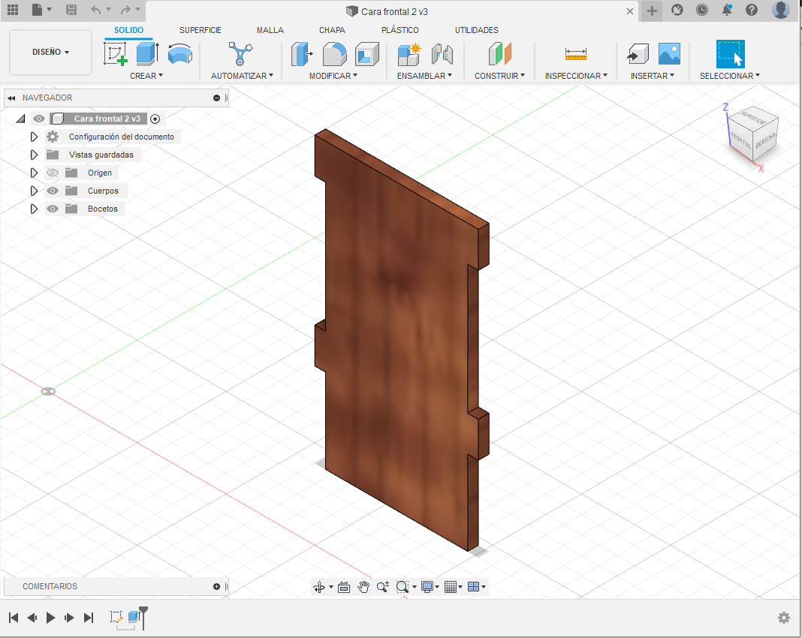Select the Measure tool

[x=576, y=54]
